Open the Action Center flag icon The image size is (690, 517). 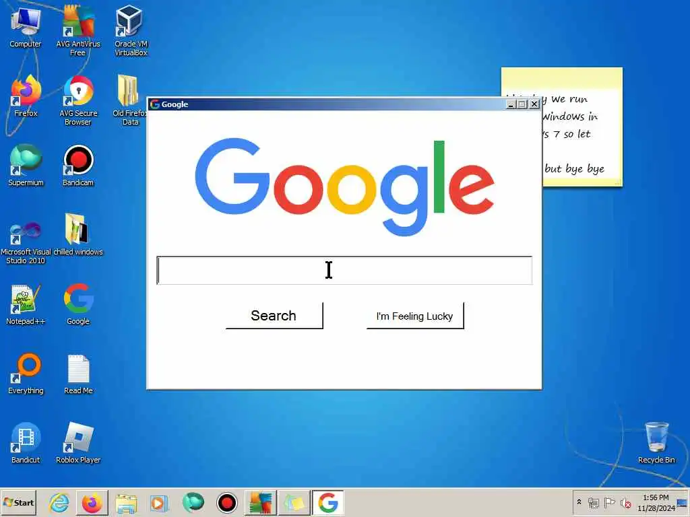(x=609, y=502)
